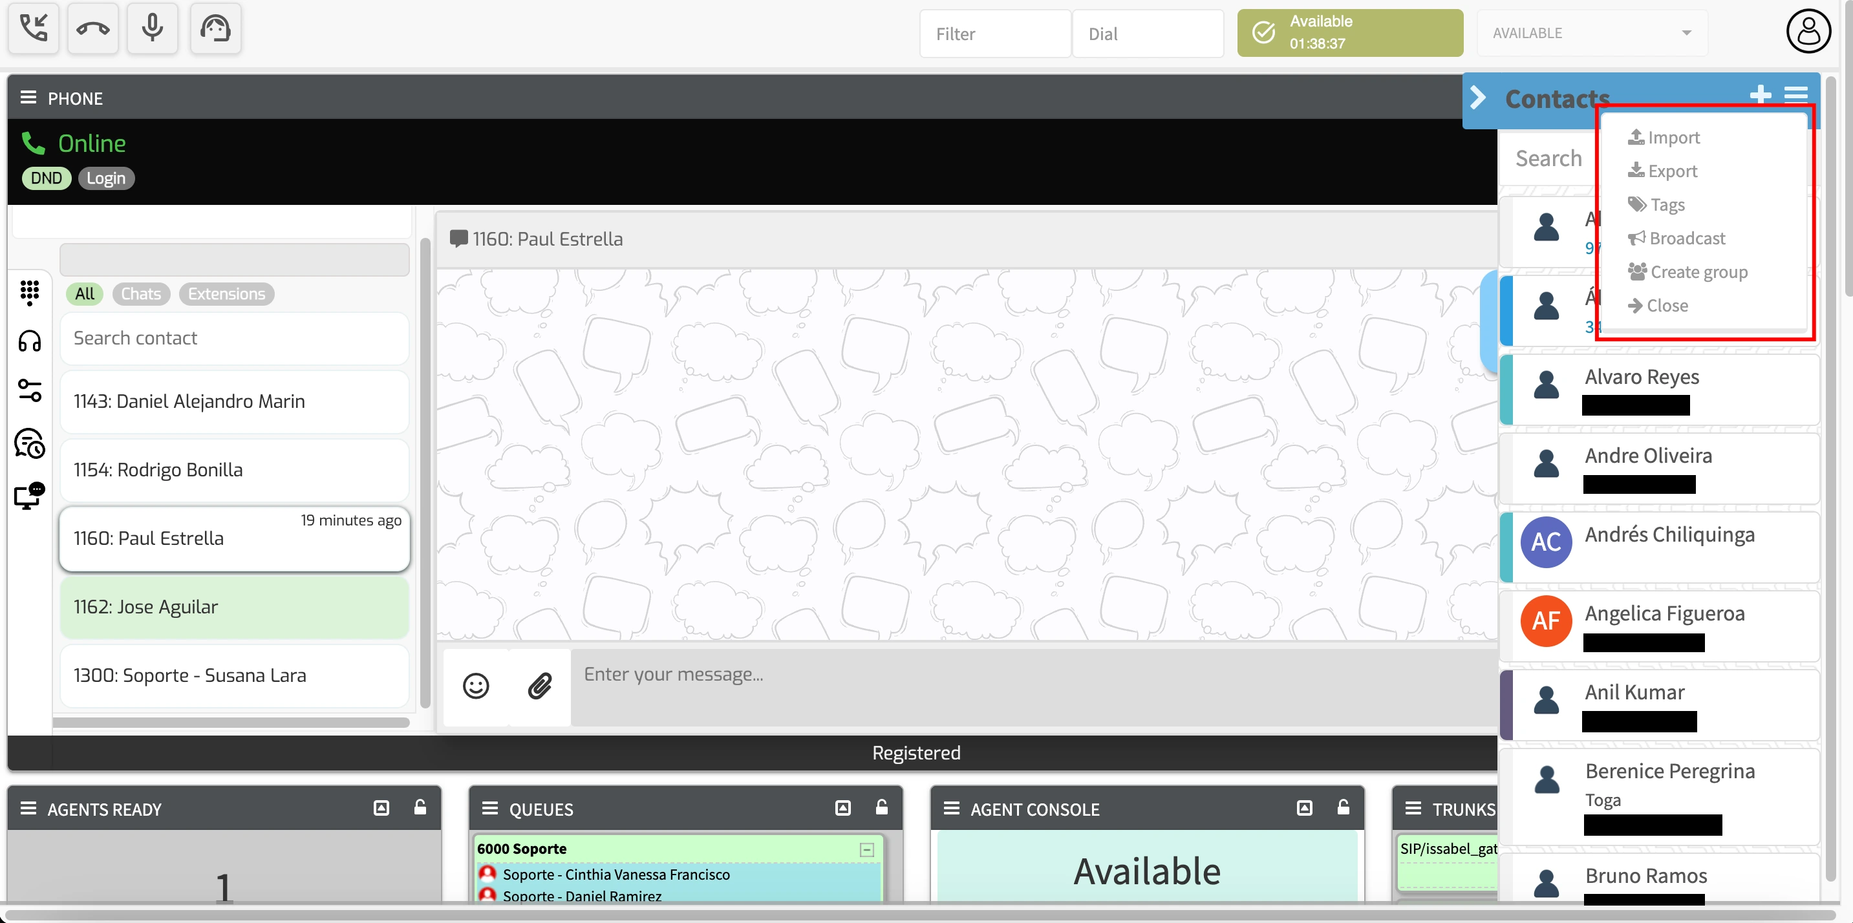
Task: Open the dialpad icon in sidebar
Action: click(x=30, y=292)
